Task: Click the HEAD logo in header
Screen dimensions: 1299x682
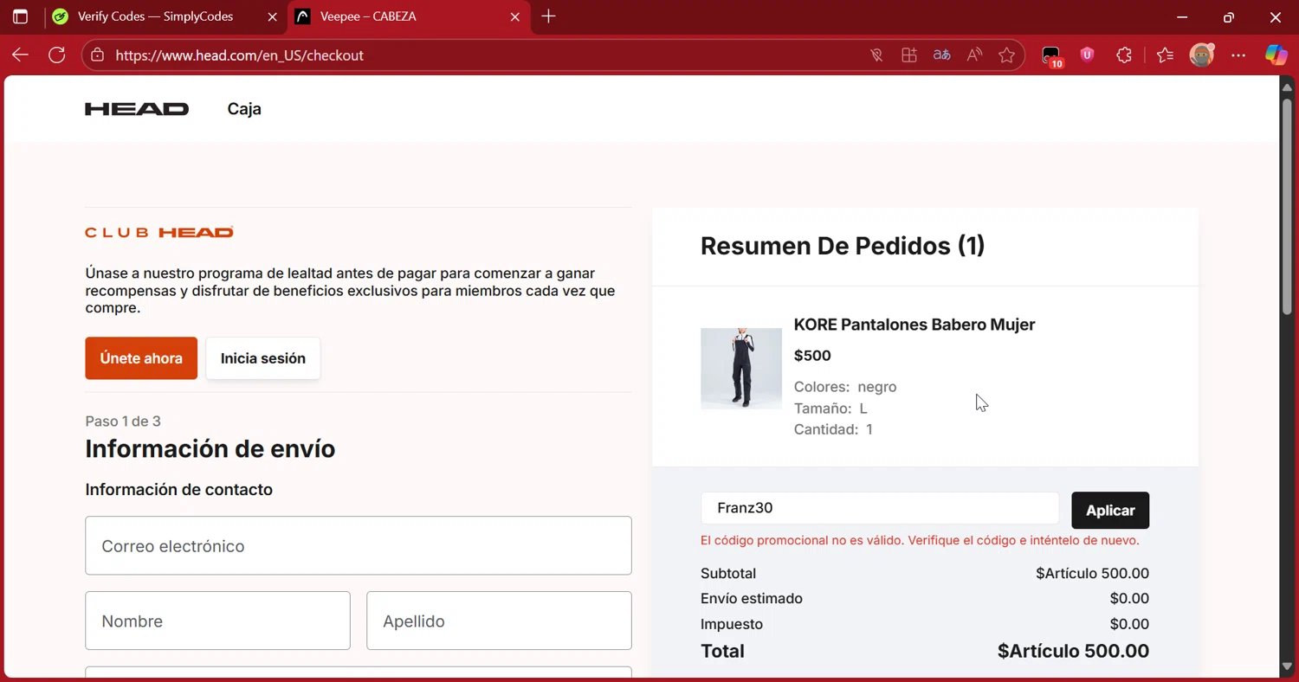Action: [137, 109]
